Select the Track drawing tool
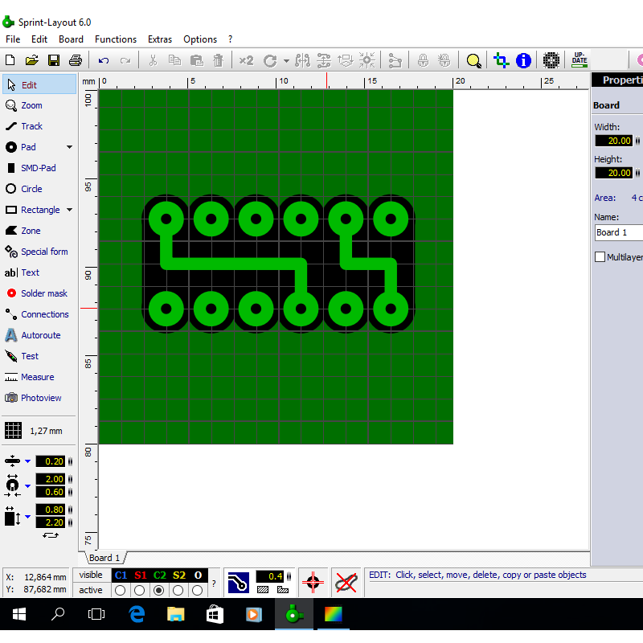This screenshot has height=643, width=643. tap(31, 126)
